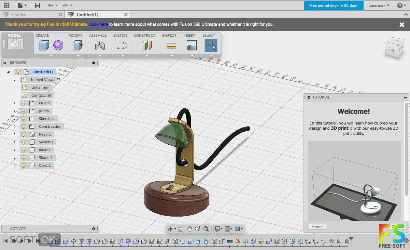Image resolution: width=410 pixels, height=250 pixels.
Task: Expand the Activity panel plus button
Action: click(93, 229)
